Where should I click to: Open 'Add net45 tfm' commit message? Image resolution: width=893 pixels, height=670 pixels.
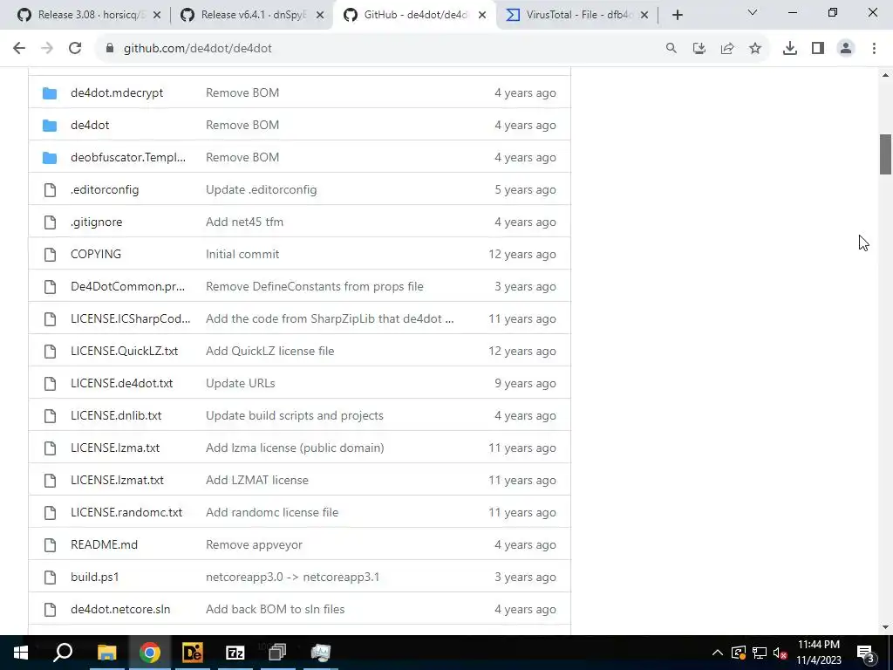244,222
